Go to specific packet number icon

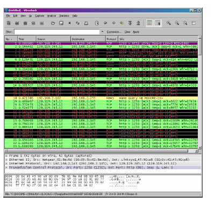121,23
